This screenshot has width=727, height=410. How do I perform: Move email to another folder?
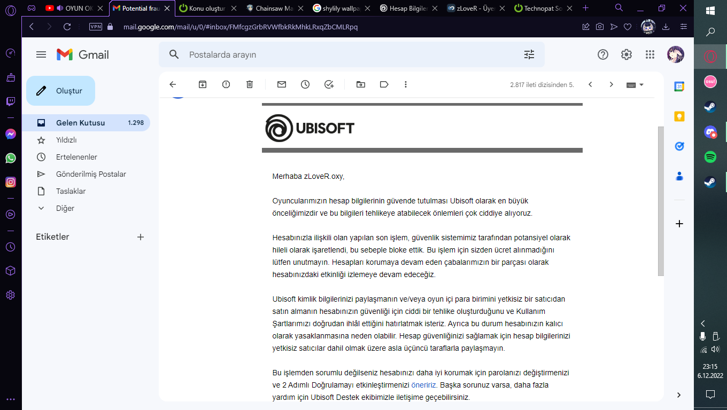361,84
